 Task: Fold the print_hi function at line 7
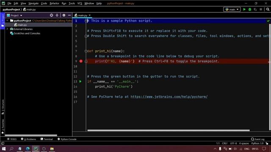point(86,51)
